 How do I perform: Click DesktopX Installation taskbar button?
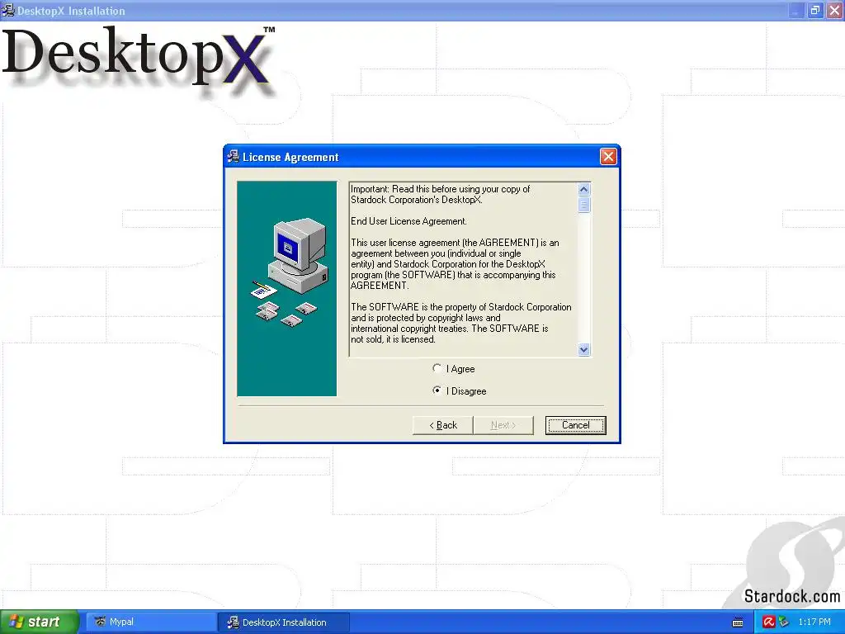284,622
